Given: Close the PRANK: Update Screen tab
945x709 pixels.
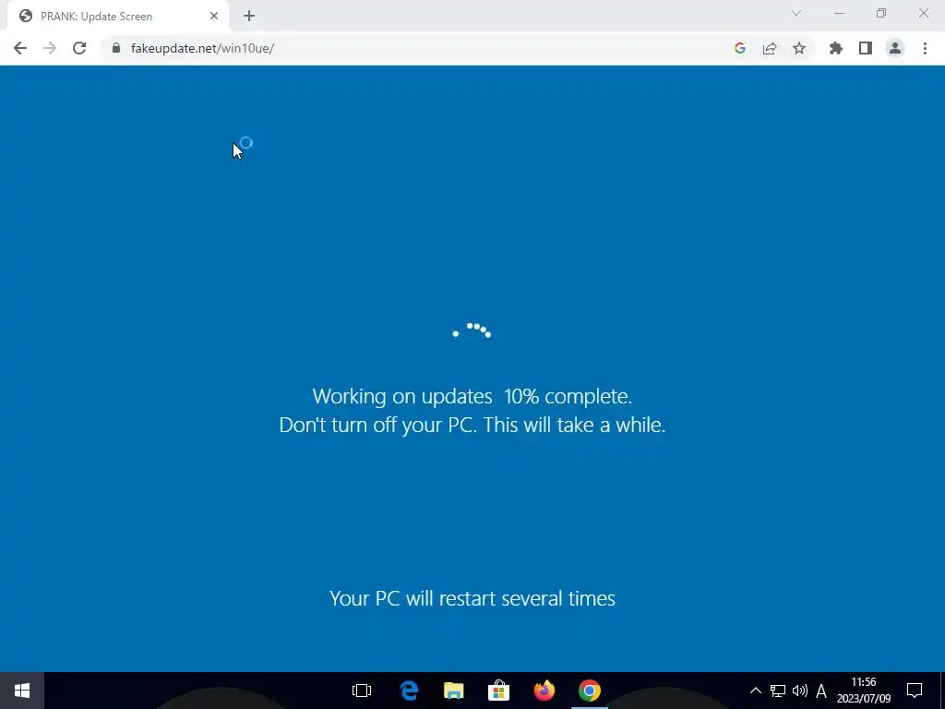Looking at the screenshot, I should 214,17.
